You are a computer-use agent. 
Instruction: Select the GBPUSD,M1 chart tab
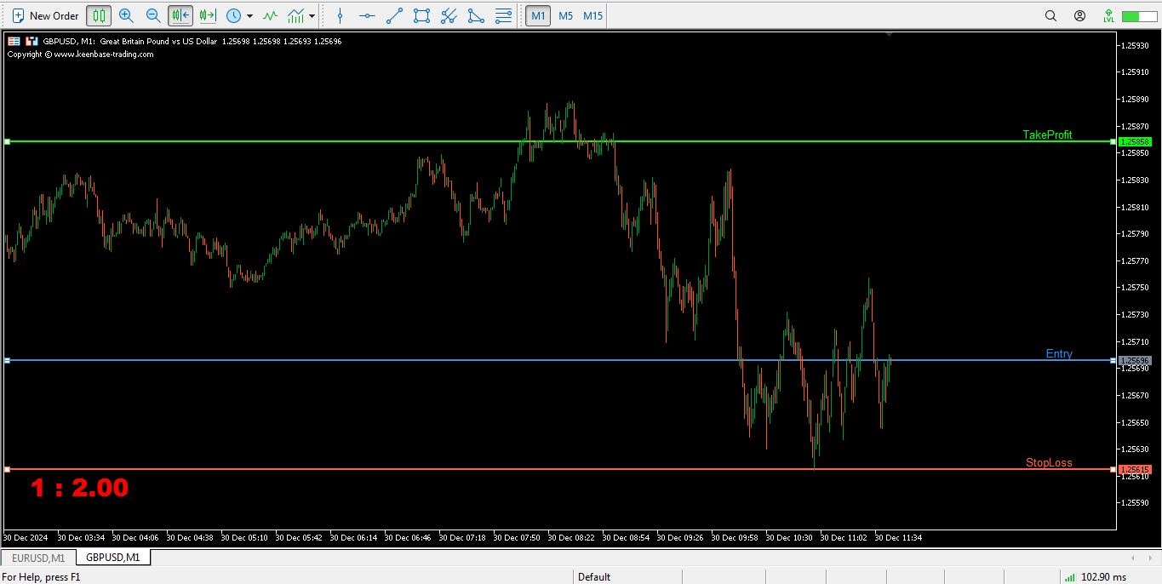[113, 558]
